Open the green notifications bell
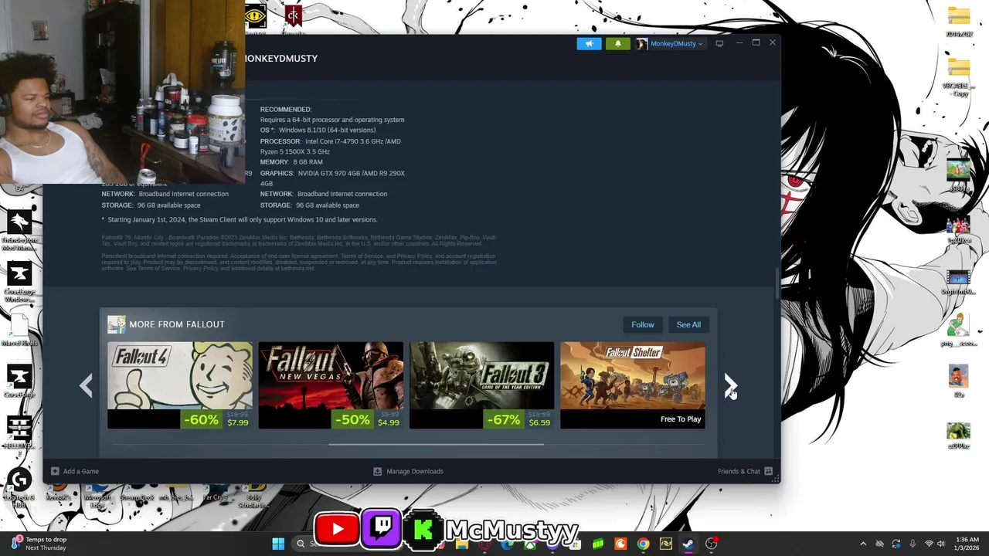This screenshot has width=989, height=556. pos(617,43)
